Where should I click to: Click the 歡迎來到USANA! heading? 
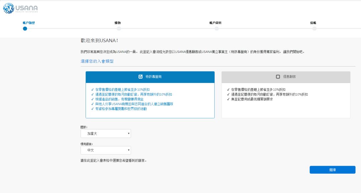click(100, 41)
